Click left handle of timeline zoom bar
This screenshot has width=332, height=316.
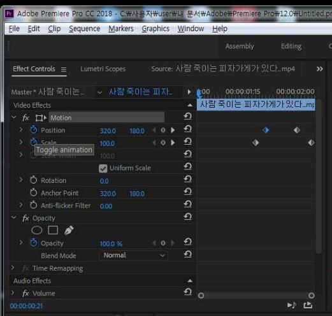click(x=201, y=296)
